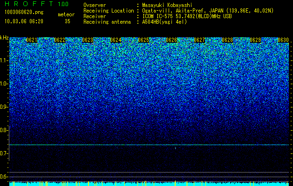Viewport: 293px width, 186px height.
Task: Click the meteor echo blip below carrier line
Action: [175, 148]
